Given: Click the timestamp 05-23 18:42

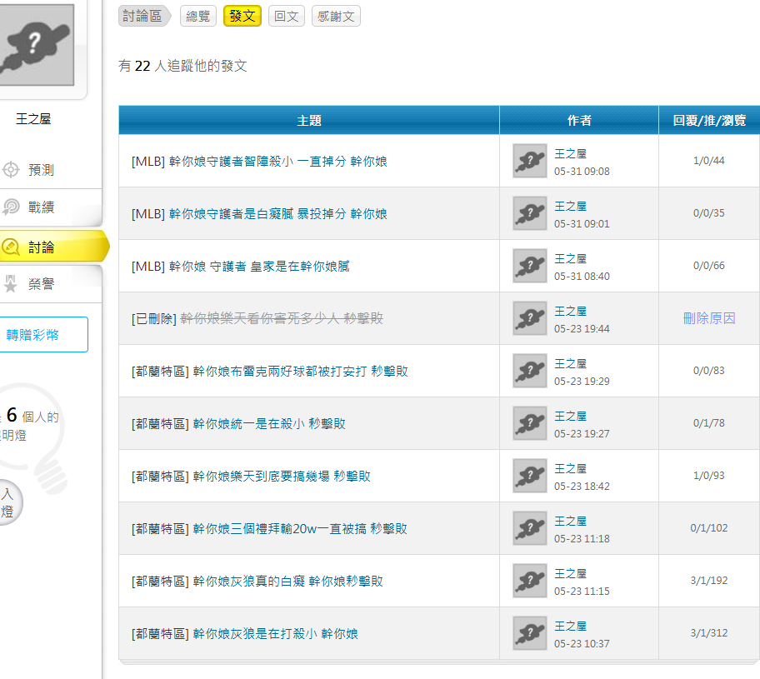Looking at the screenshot, I should [x=582, y=486].
